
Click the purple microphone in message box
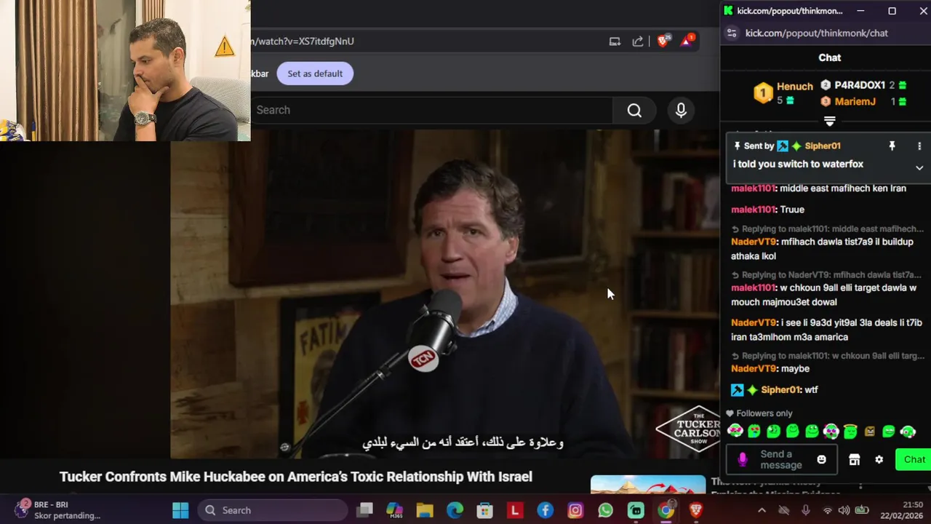(x=742, y=459)
